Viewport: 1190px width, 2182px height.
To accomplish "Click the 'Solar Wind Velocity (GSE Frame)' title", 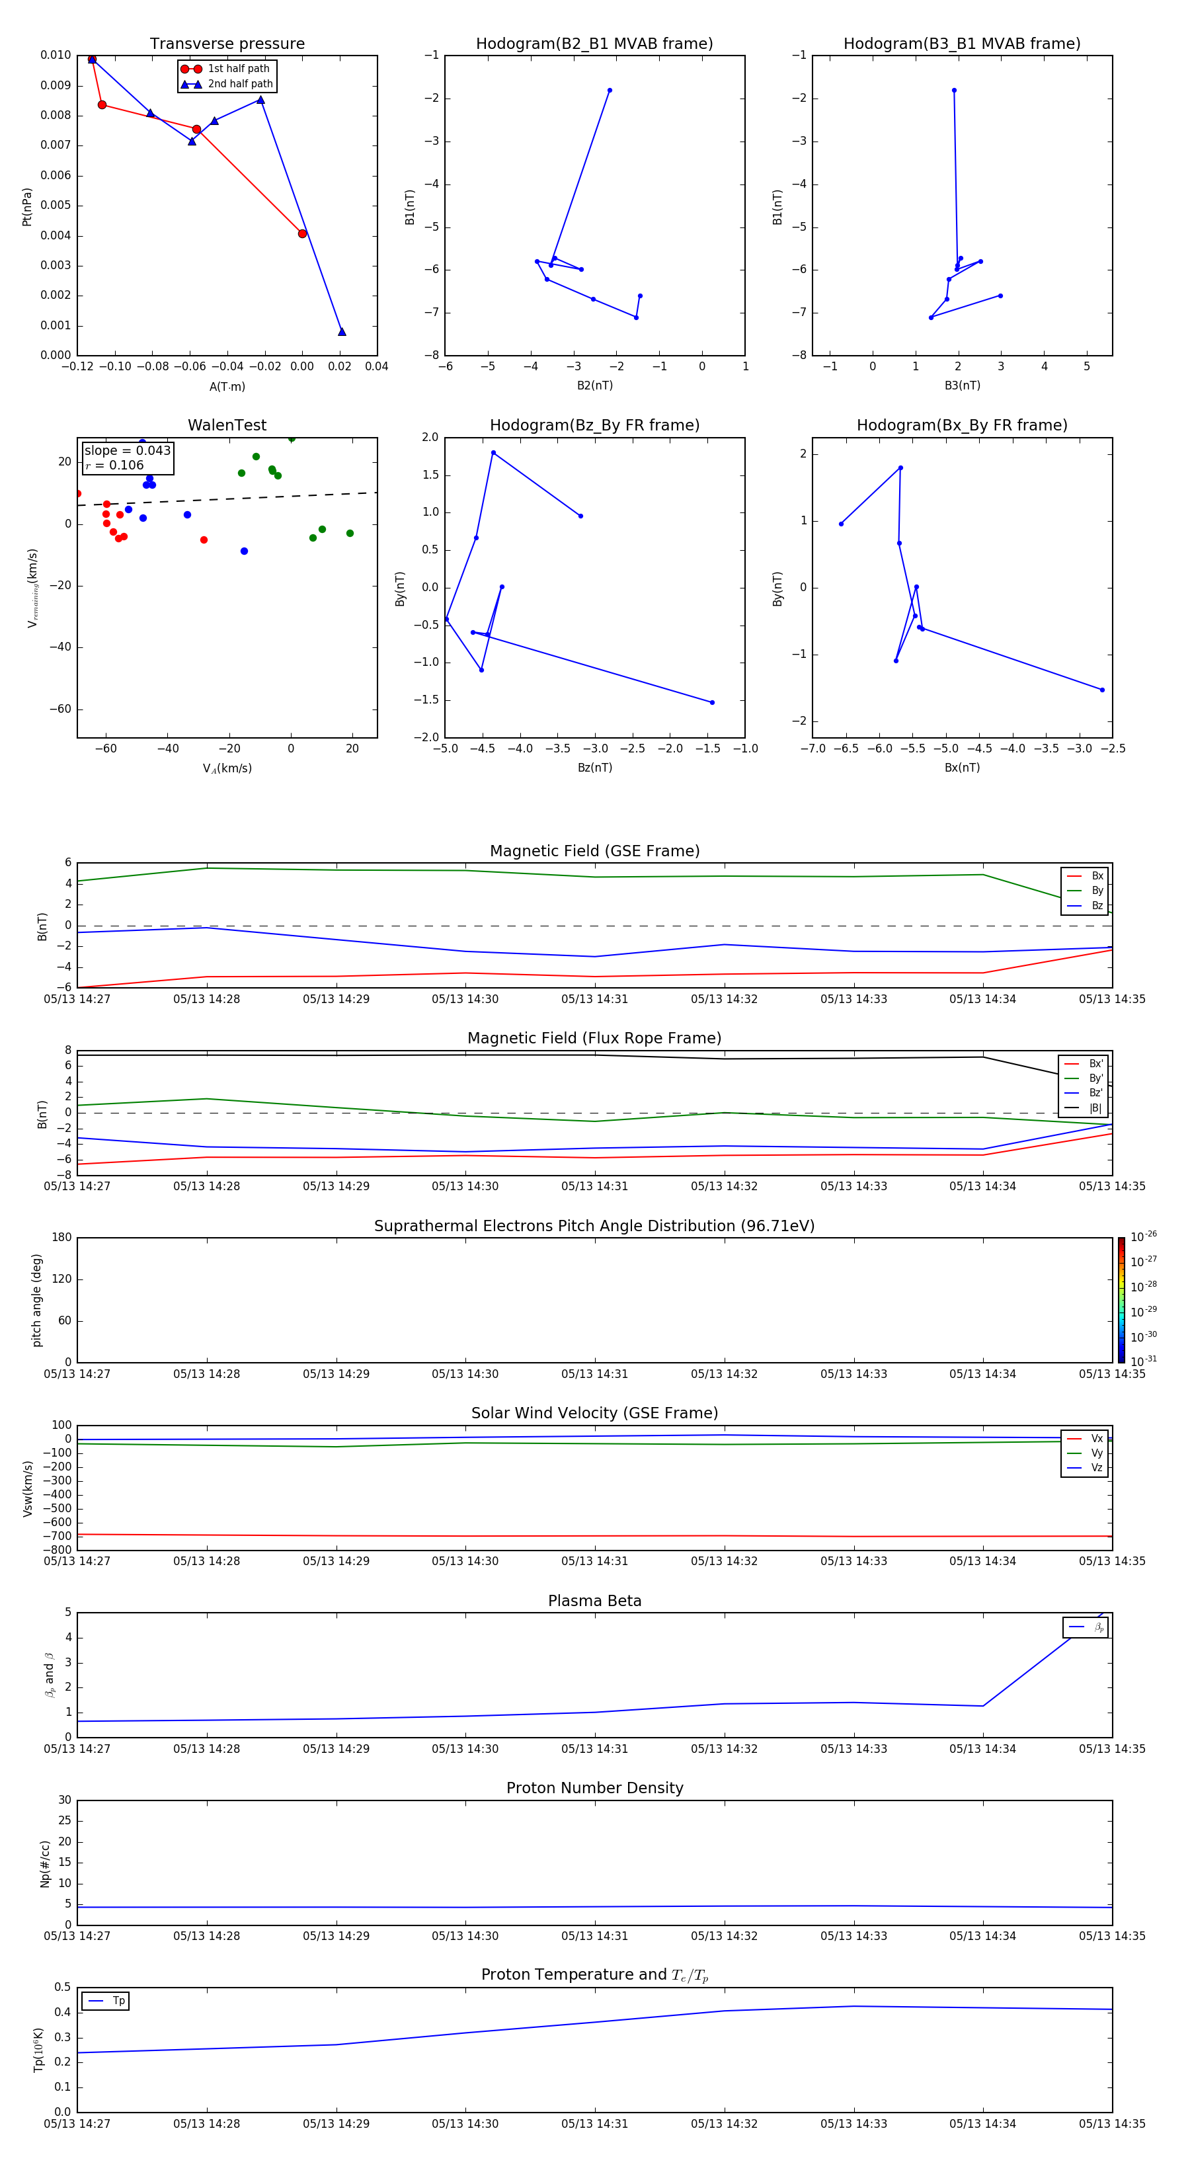I will click(594, 1413).
